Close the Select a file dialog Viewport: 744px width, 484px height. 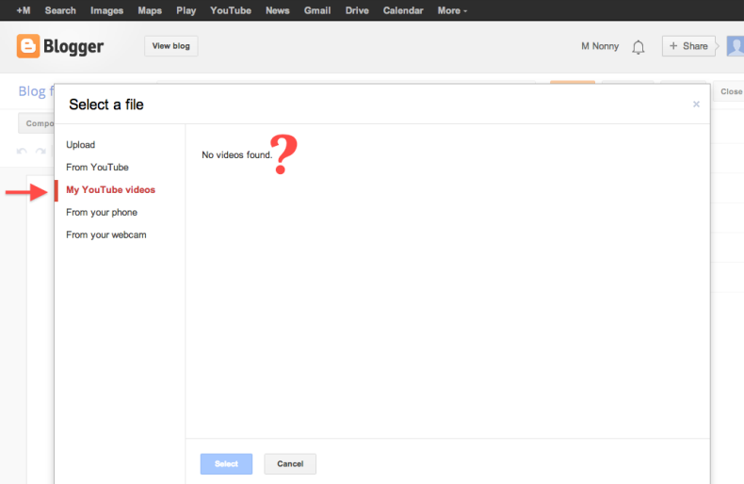tap(696, 104)
